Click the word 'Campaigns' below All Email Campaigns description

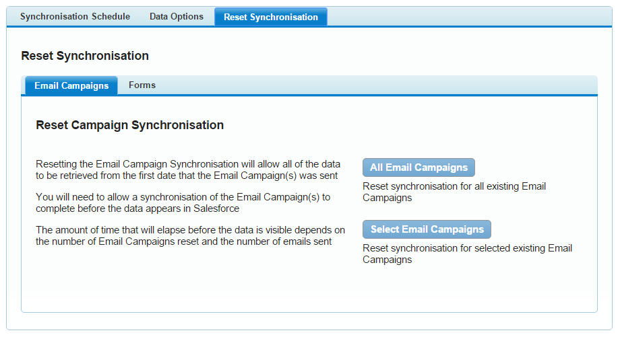click(x=387, y=198)
